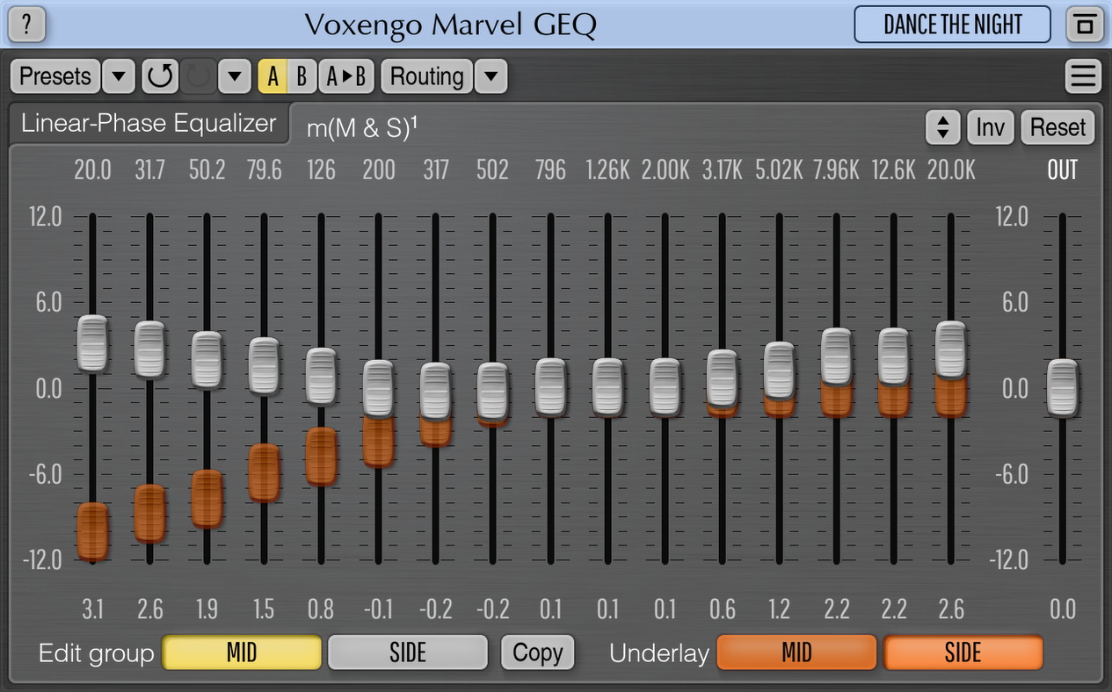Image resolution: width=1112 pixels, height=692 pixels.
Task: Expand the Presets dropdown arrow
Action: (x=119, y=76)
